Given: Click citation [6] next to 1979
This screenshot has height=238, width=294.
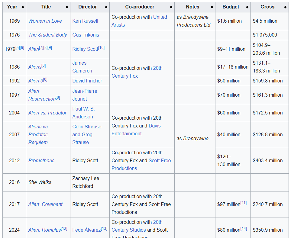Looking at the screenshot, I should click(x=22, y=48).
